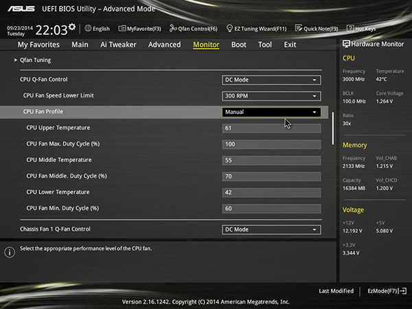Click the CPU Middle Temperature field showing 55
The image size is (412, 309).
[271, 160]
